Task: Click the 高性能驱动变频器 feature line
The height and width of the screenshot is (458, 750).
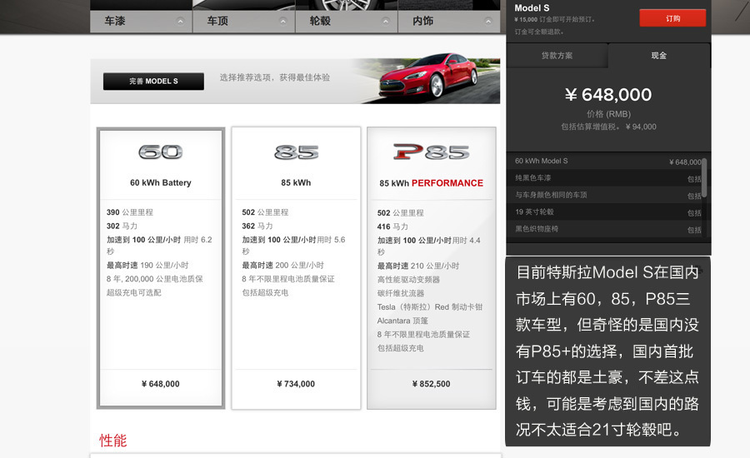Action: click(x=408, y=280)
